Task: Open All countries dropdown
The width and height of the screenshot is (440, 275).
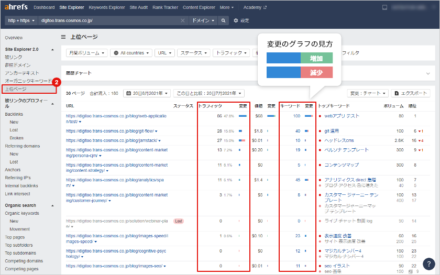Action: click(x=131, y=53)
